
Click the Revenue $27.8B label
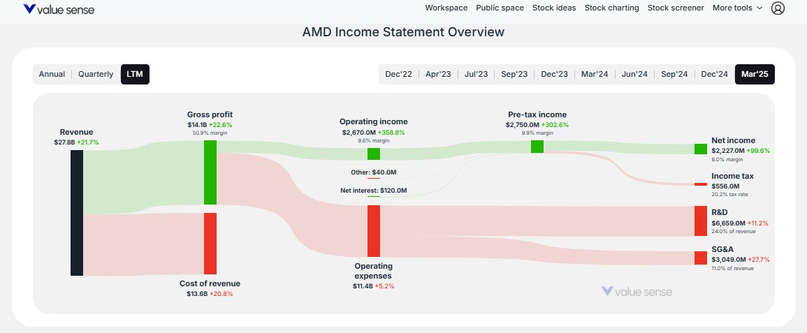point(76,138)
